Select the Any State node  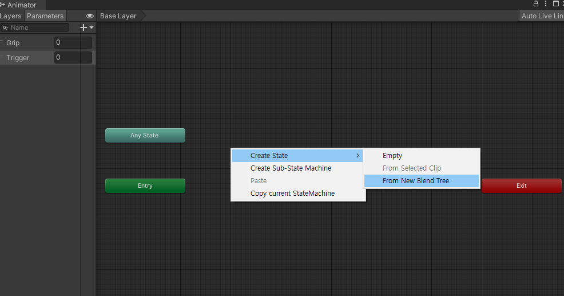tap(145, 135)
